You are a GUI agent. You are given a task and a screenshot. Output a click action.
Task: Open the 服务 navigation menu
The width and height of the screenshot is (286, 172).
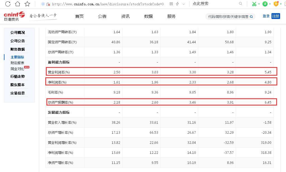171,16
